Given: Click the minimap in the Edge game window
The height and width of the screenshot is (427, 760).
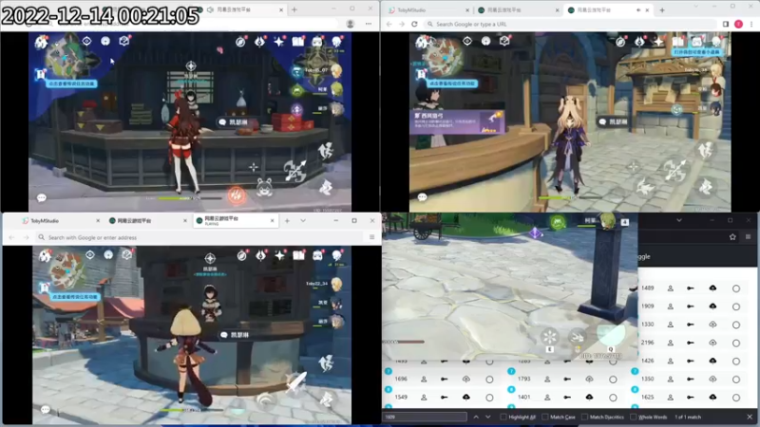Looking at the screenshot, I should point(65,59).
